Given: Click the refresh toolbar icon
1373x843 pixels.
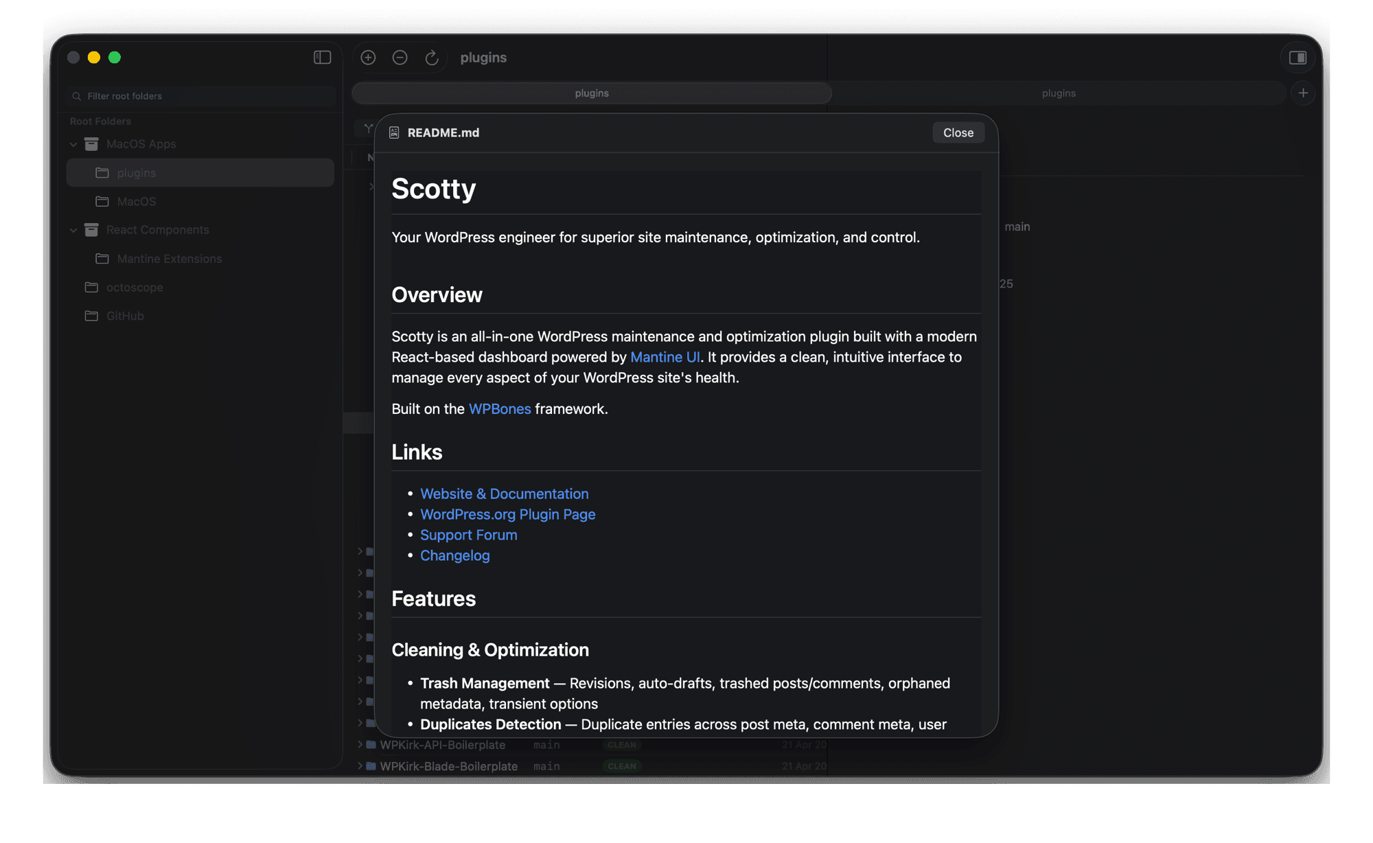Looking at the screenshot, I should pyautogui.click(x=432, y=58).
